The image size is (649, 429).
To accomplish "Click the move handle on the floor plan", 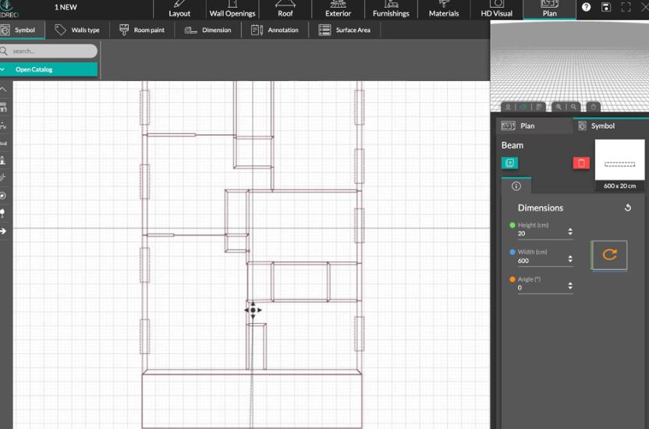I will click(253, 310).
